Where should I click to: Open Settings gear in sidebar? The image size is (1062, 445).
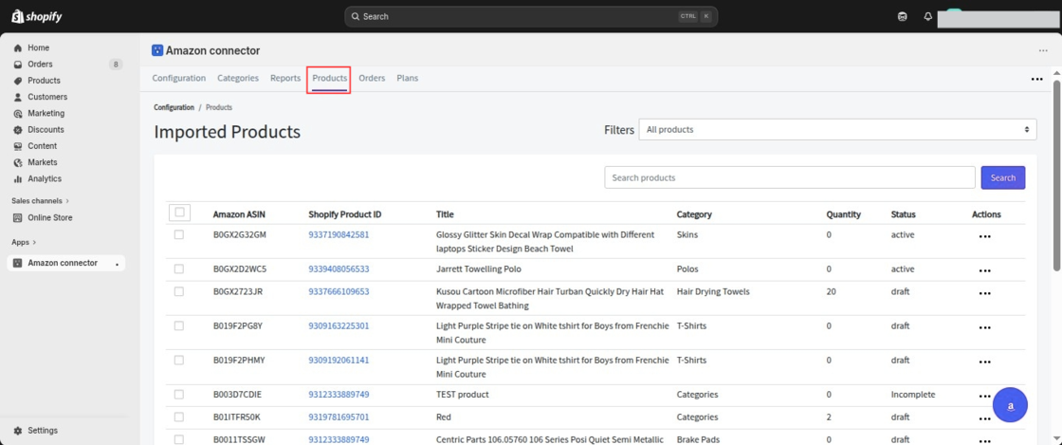point(42,430)
